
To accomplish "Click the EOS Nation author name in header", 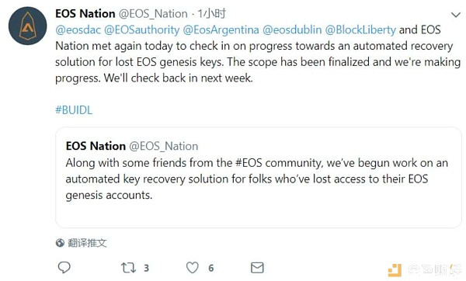I will point(85,14).
